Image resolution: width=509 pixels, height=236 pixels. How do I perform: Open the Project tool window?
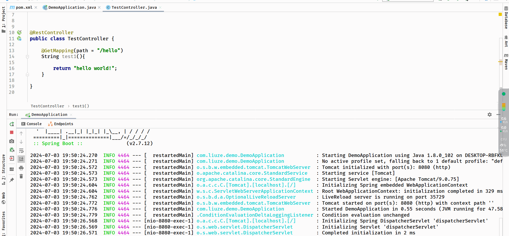3,20
